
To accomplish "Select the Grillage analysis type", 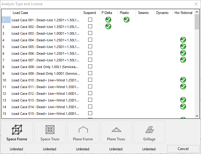I will coord(149,132).
